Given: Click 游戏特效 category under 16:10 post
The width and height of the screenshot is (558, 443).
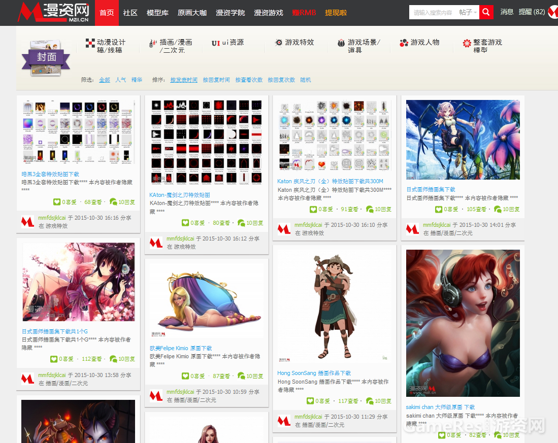Looking at the screenshot, I should (x=313, y=233).
